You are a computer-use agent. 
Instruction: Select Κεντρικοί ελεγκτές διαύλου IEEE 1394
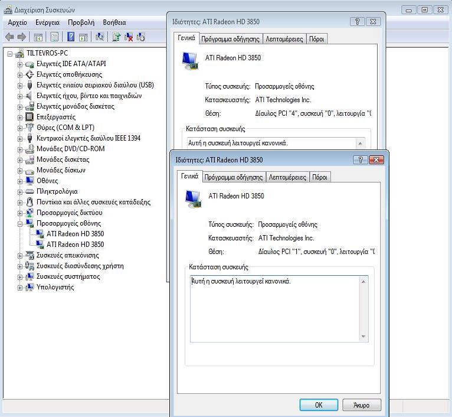[89, 138]
